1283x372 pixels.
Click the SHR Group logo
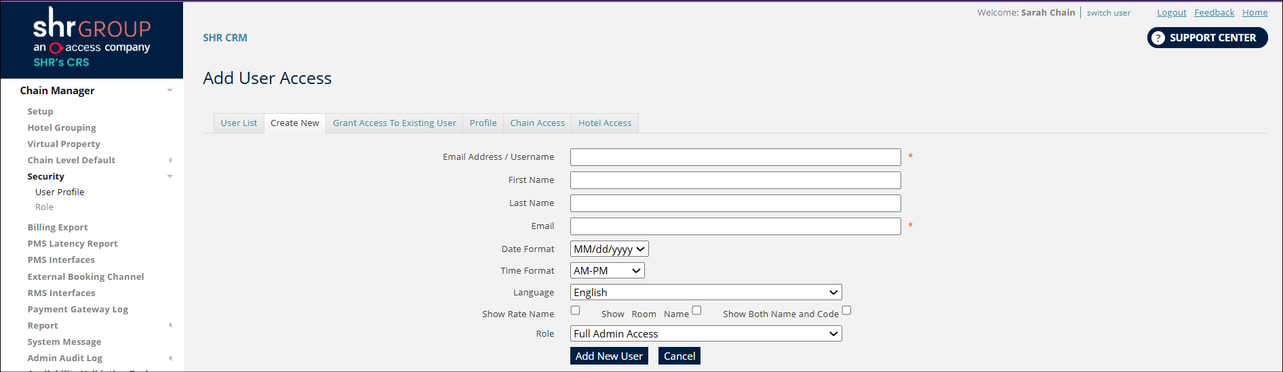92,39
